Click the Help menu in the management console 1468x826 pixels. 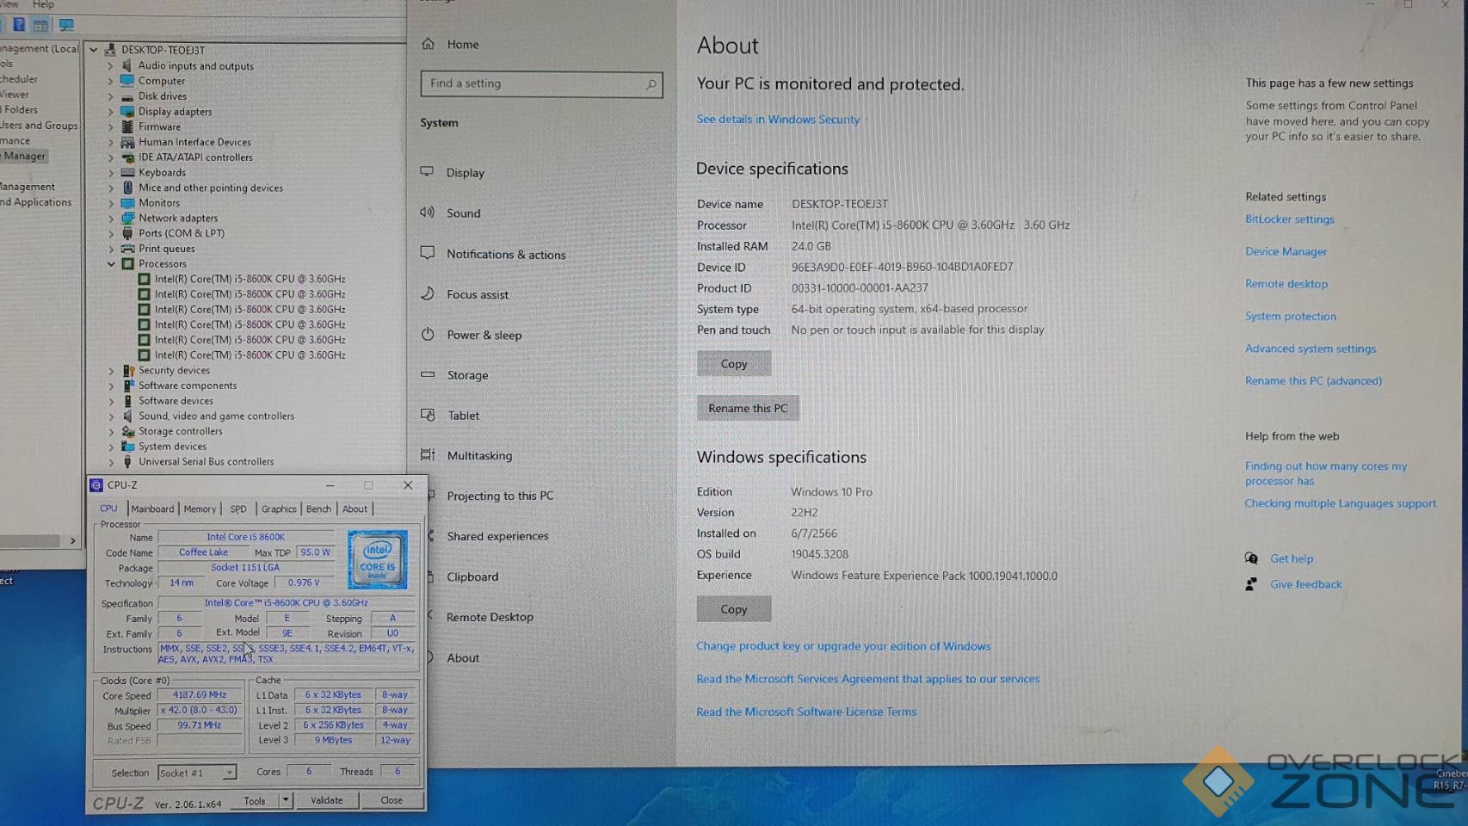[x=43, y=4]
